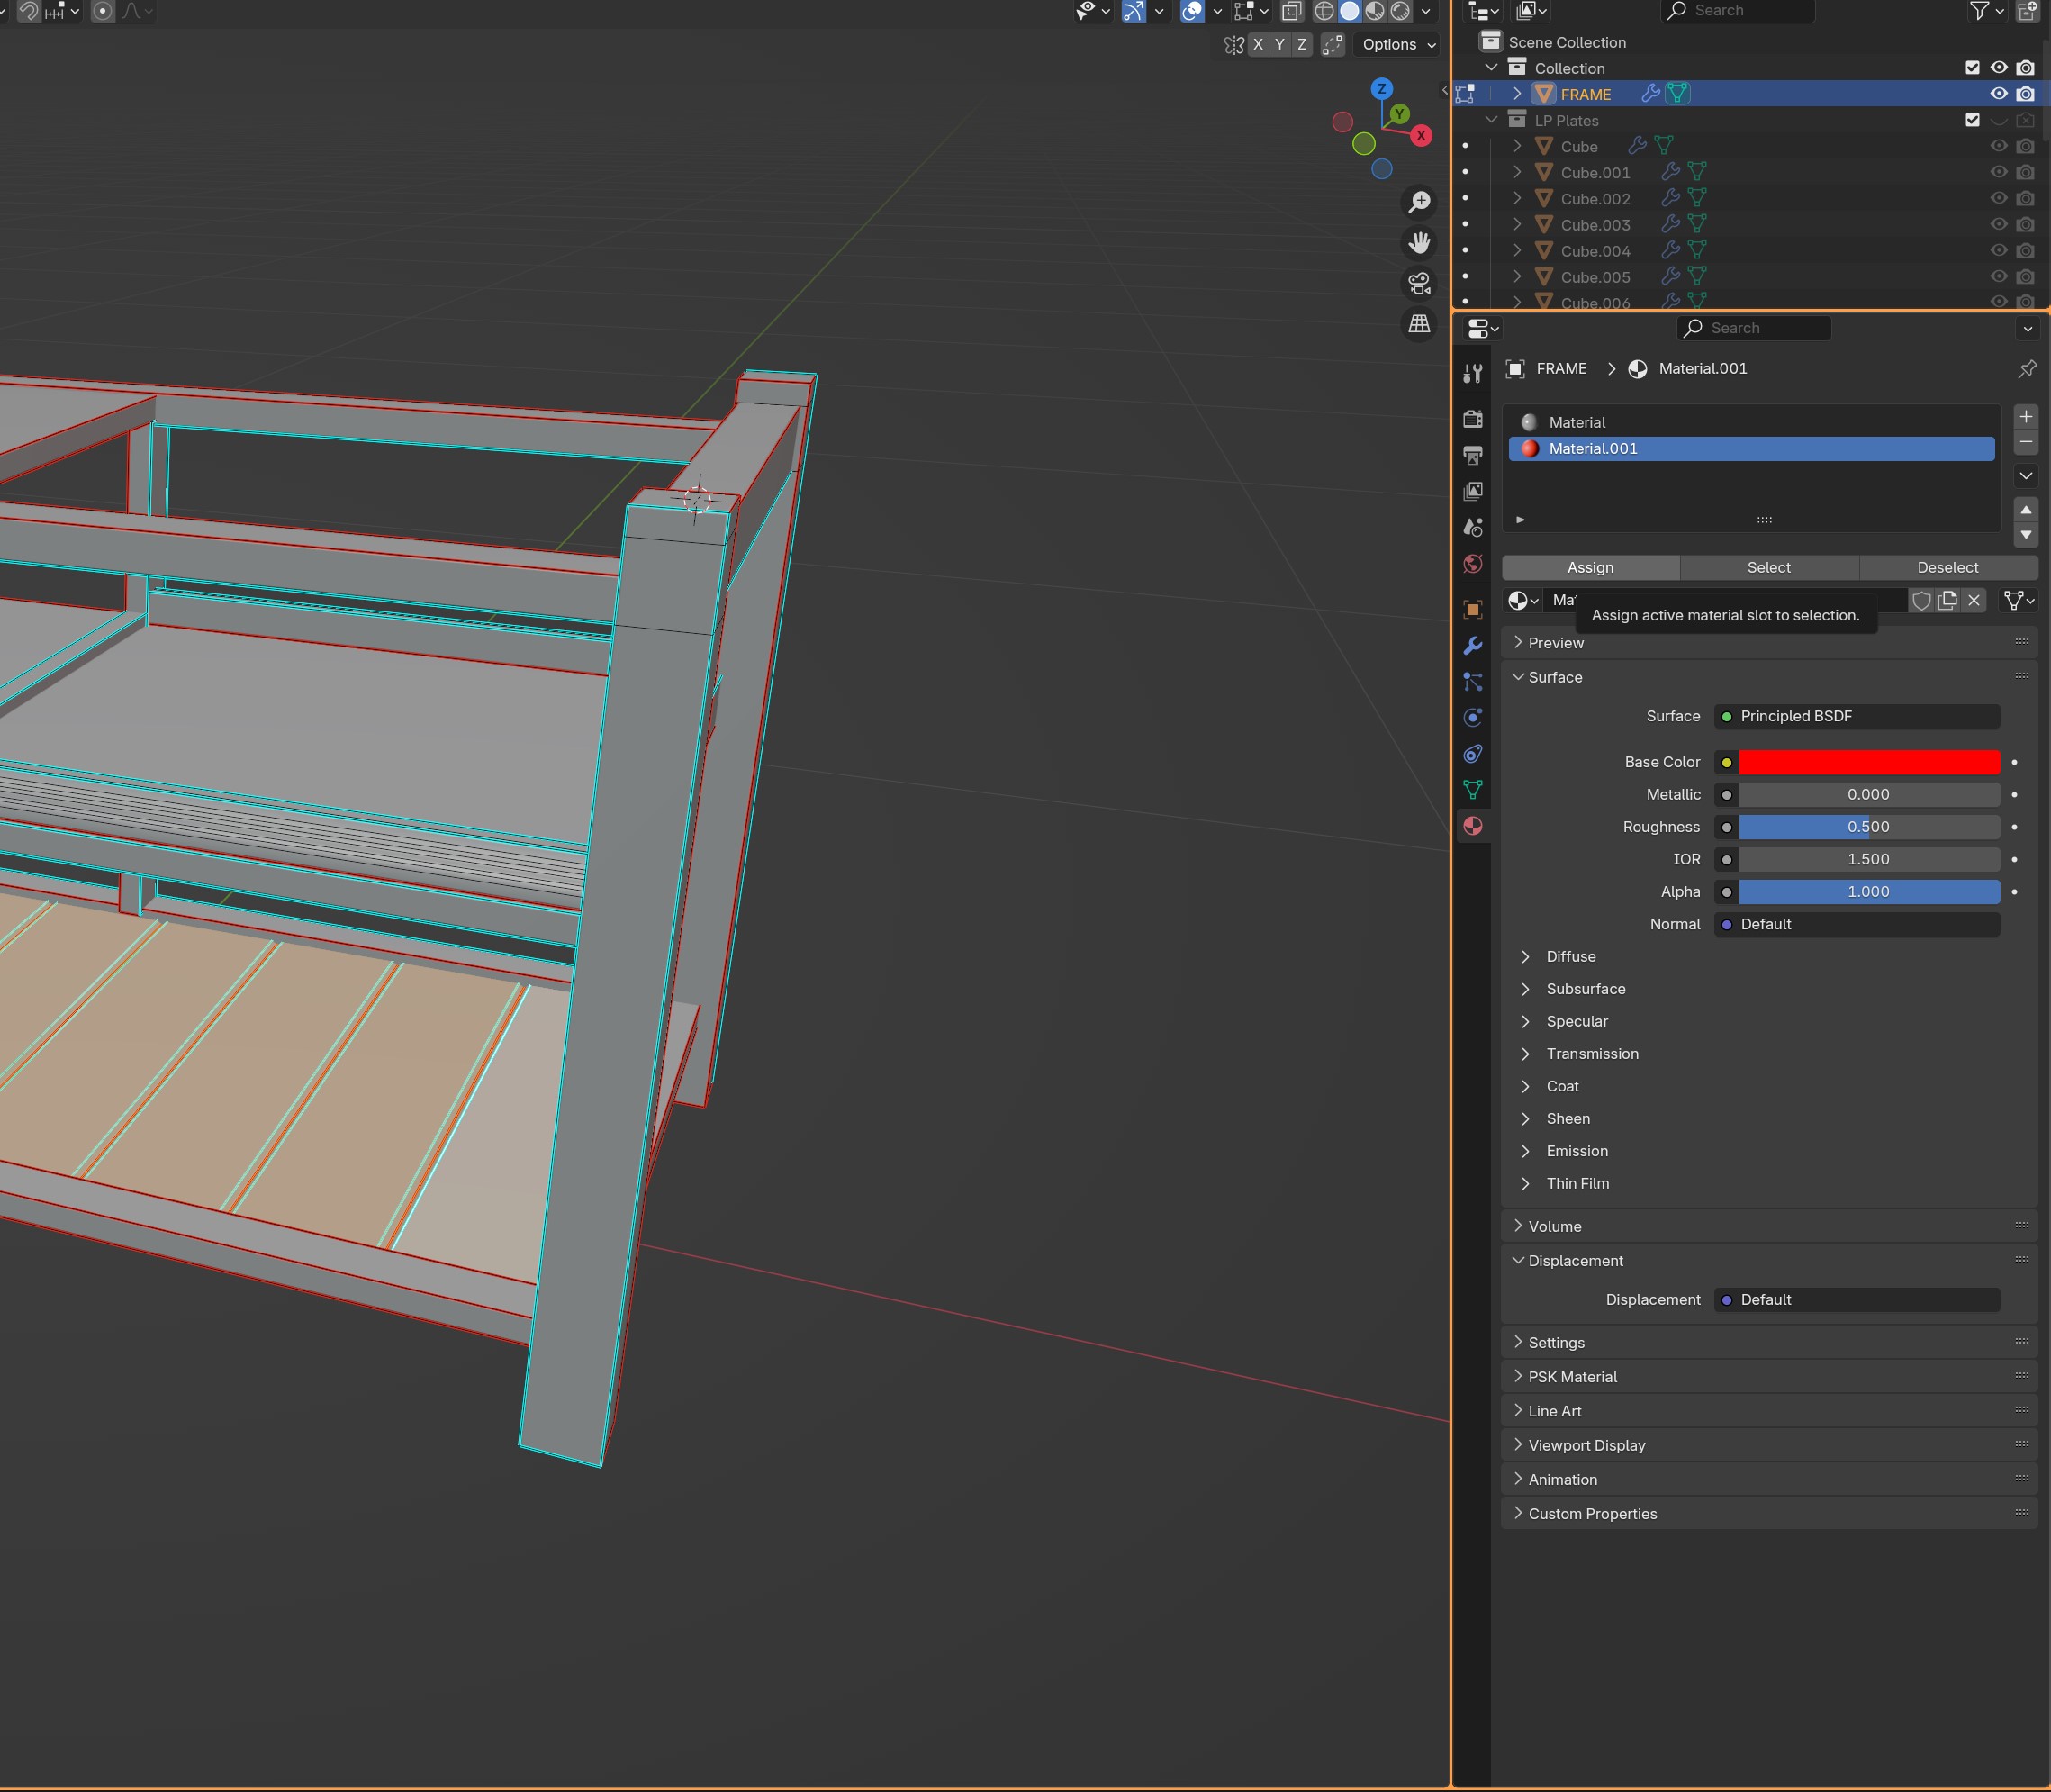Switch to Material Preview shading
Screen dimensions: 2051x1792
coord(1375,11)
